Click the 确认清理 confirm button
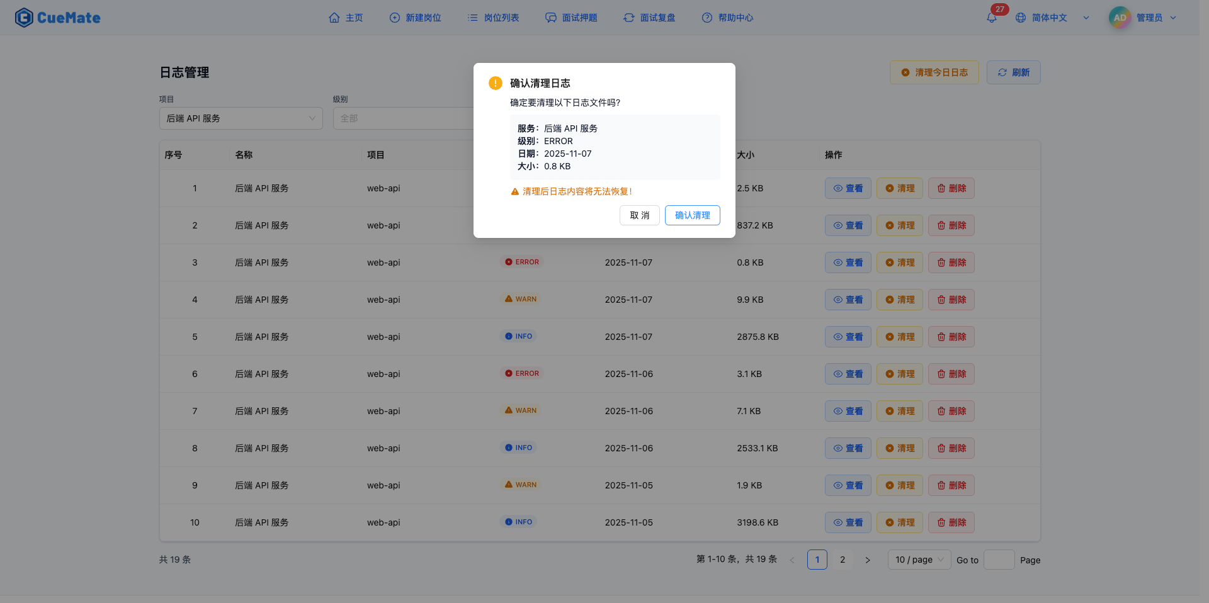The height and width of the screenshot is (603, 1209). tap(692, 215)
